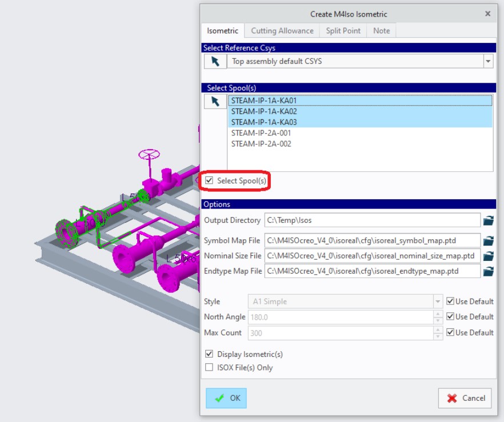Screen dimensions: 504x422
Task: Switch to the Cutting Allowance tab
Action: (x=282, y=31)
